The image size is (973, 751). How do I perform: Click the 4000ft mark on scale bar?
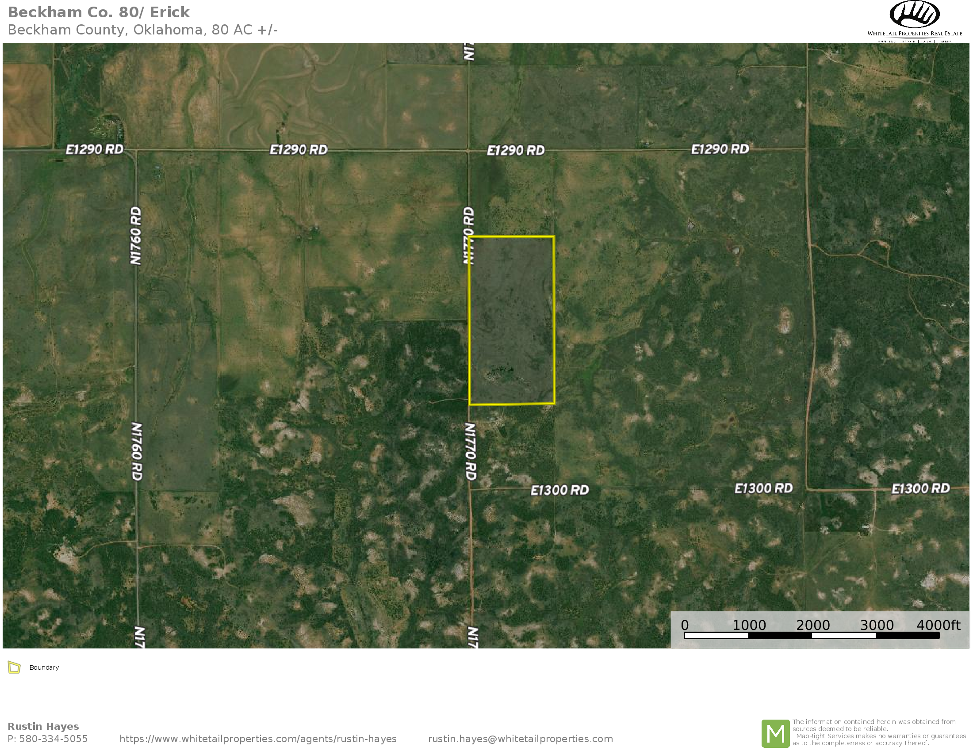[937, 625]
